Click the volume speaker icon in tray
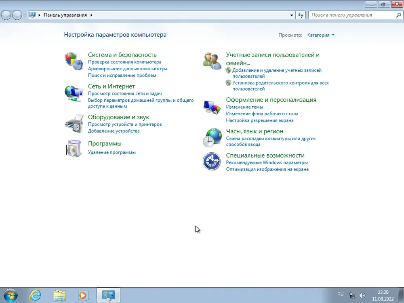Image resolution: width=404 pixels, height=303 pixels. (362, 295)
